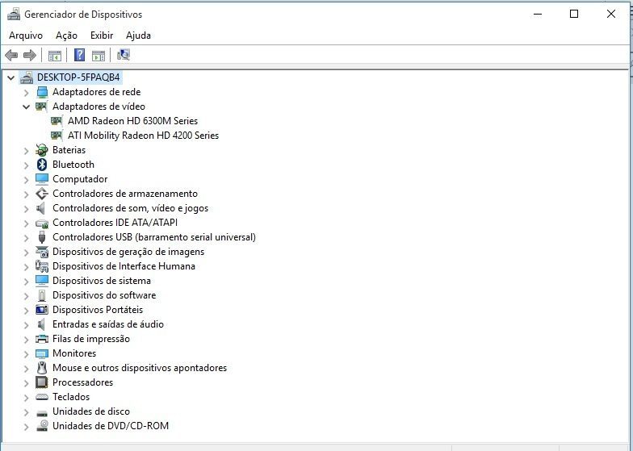This screenshot has width=633, height=451.
Task: Select the Teclados label
Action: (x=71, y=397)
